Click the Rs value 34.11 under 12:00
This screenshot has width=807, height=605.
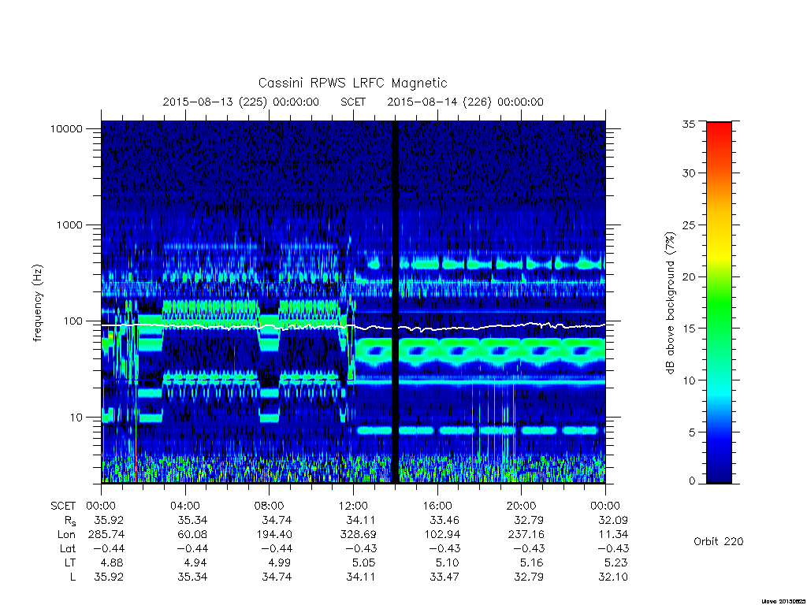361,520
